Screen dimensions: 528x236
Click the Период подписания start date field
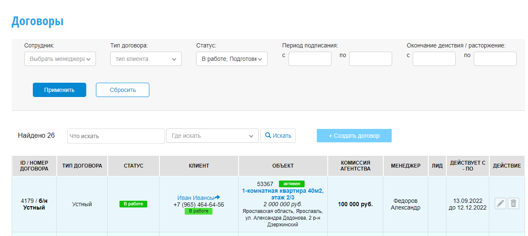pyautogui.click(x=310, y=59)
